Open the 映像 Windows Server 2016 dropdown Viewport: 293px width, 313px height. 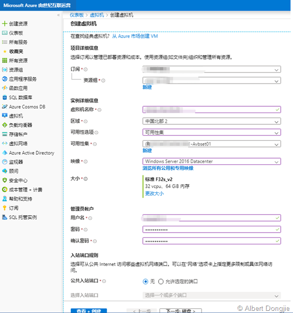pos(212,161)
